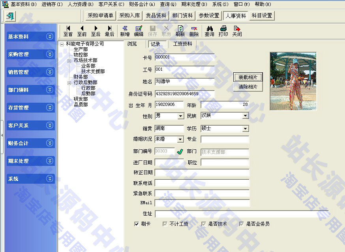345x252 pixels.
Task: Click green checkmark beside department code
Action: click(180, 151)
